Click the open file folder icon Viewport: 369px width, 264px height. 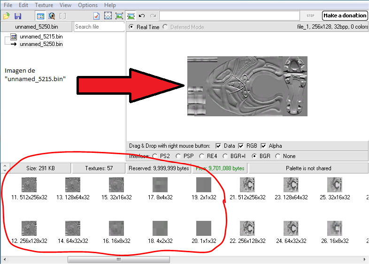pyautogui.click(x=6, y=16)
